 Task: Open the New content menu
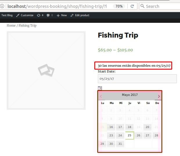tap(62, 15)
